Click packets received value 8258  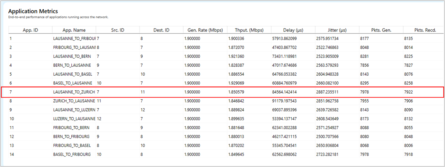[408, 83]
